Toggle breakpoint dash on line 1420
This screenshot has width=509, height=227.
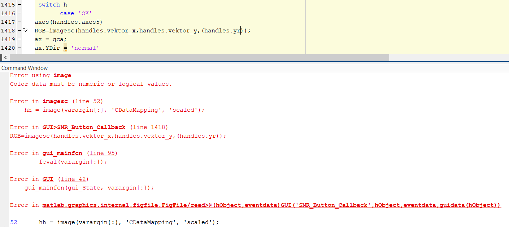tap(19, 48)
